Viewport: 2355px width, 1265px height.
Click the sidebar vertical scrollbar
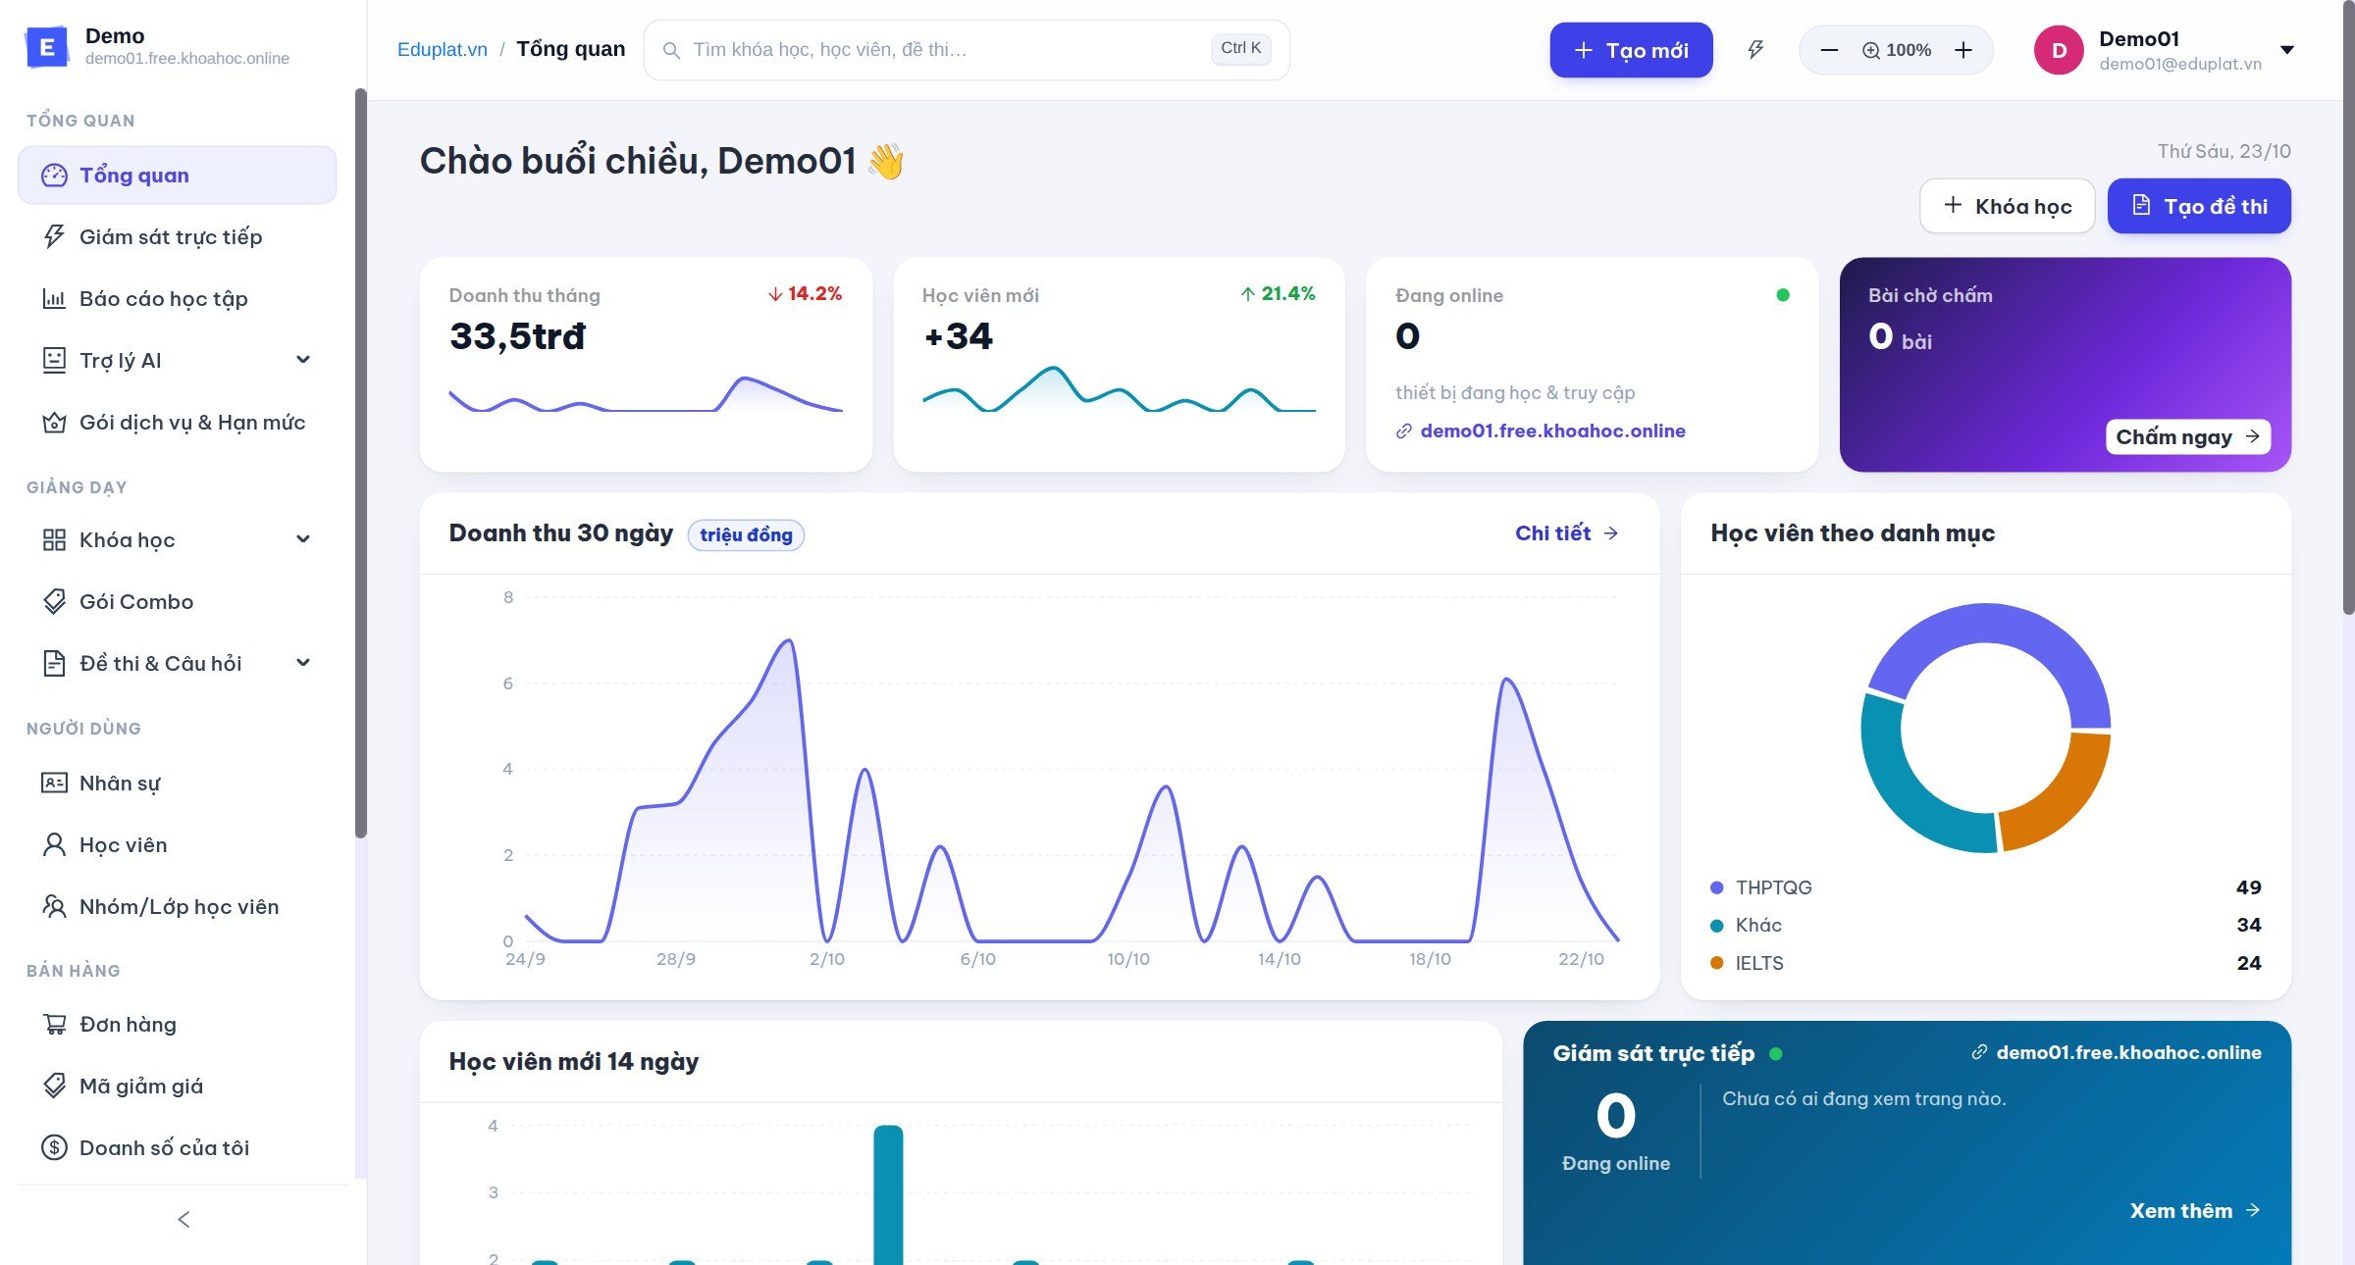click(360, 463)
